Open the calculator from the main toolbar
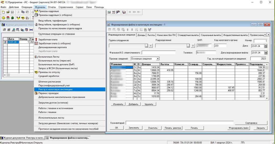 (x=109, y=12)
